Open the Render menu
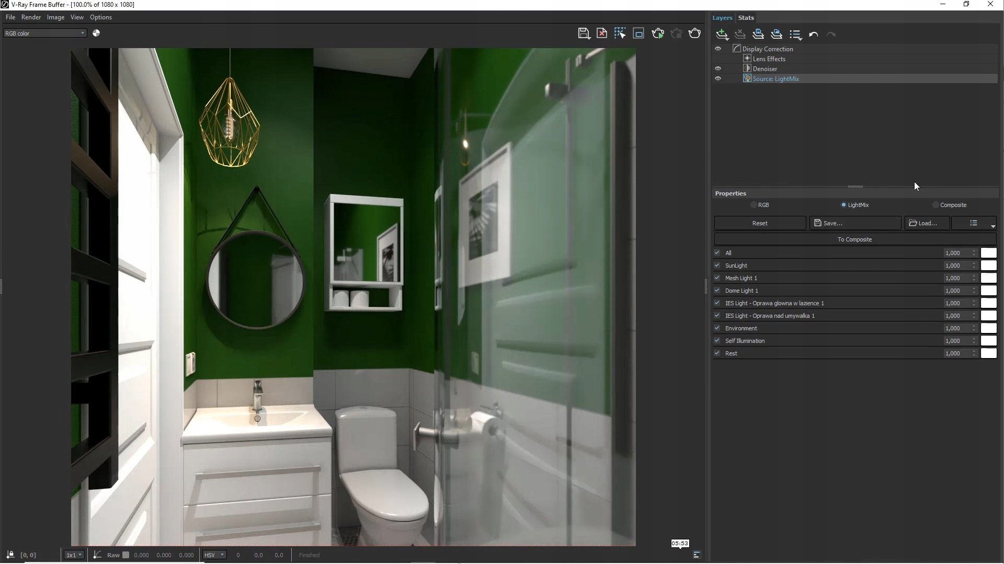1004x564 pixels. pyautogui.click(x=31, y=17)
